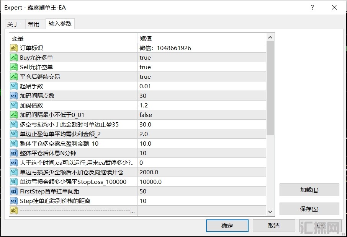Click the icon beside Step挂单追踪到价格的距离
Screen dimensions: 347x237
pyautogui.click(x=13, y=201)
